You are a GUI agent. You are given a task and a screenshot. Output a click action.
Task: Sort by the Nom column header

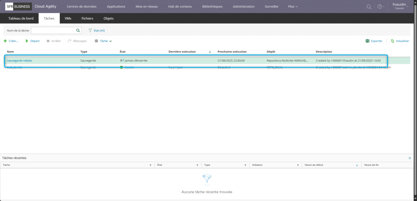(10, 52)
